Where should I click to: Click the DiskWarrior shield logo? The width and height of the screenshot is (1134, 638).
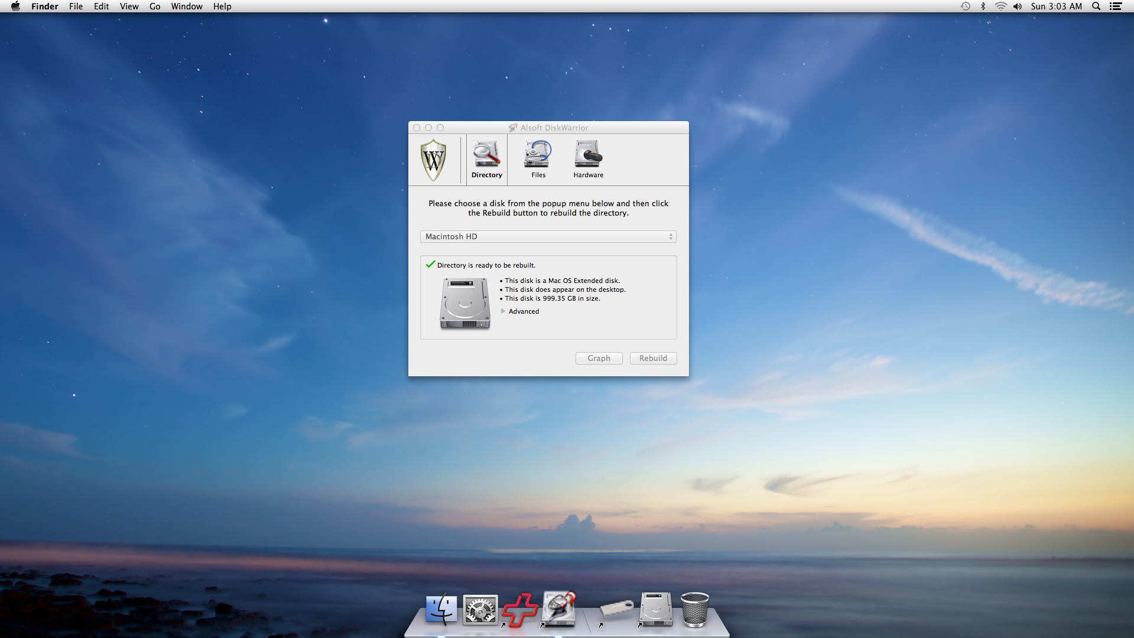434,159
